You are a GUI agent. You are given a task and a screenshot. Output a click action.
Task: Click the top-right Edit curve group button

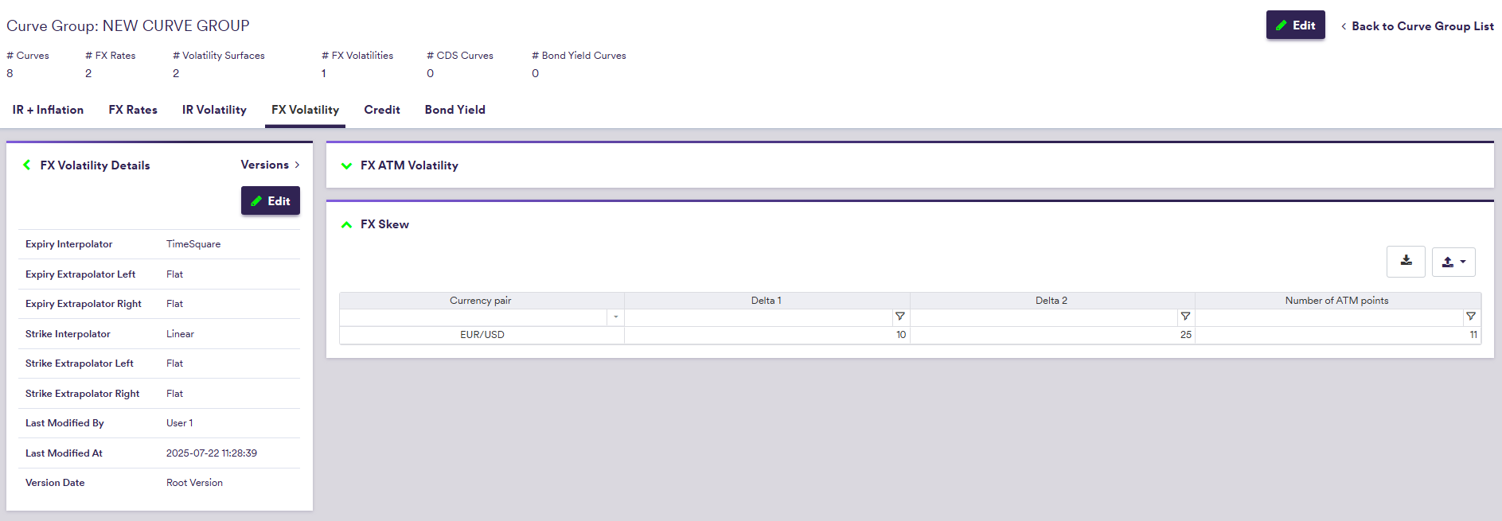click(1295, 25)
